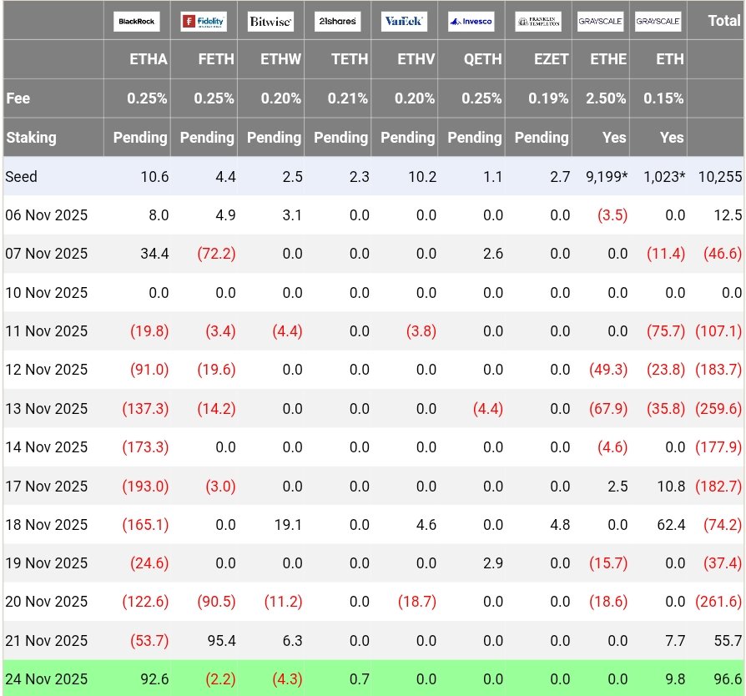Click the 13 Nov 2025 total (259.6)

click(718, 409)
